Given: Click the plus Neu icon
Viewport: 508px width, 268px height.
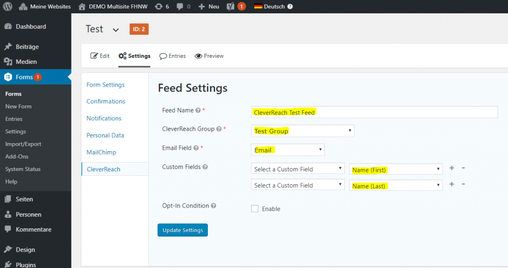Looking at the screenshot, I should click(201, 6).
